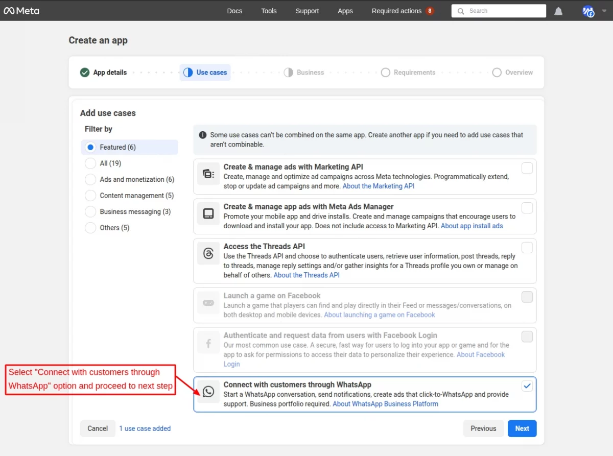Image resolution: width=613 pixels, height=456 pixels.
Task: Select the Featured (6) filter
Action: click(x=129, y=147)
